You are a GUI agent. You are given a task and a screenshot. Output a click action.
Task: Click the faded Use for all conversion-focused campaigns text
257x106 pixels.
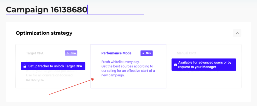pos(49,77)
